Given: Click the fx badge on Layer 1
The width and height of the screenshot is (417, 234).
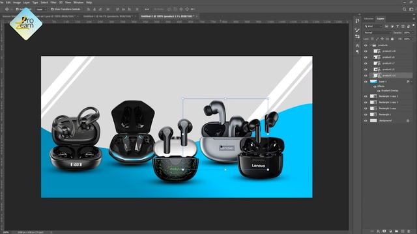Looking at the screenshot, I should [x=408, y=82].
